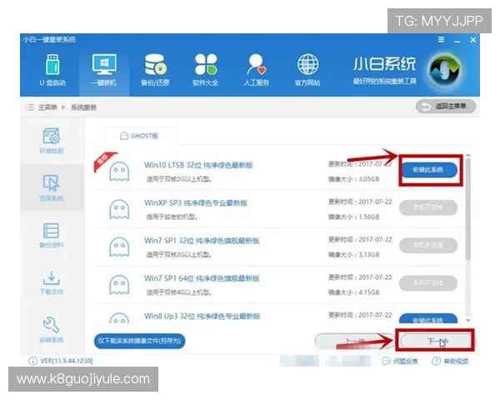Click 仅下载该系统镜像文件(另存为) button
The image size is (500, 400).
139,342
